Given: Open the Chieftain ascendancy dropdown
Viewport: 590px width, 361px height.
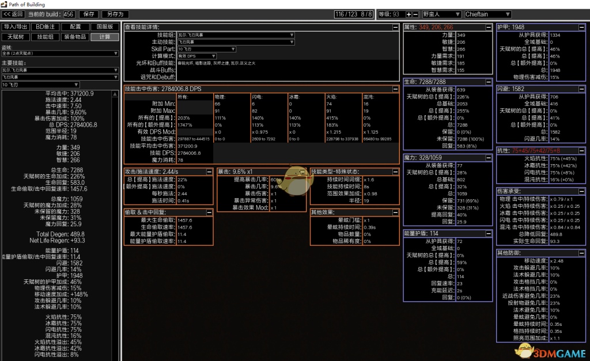Looking at the screenshot, I should click(x=487, y=14).
